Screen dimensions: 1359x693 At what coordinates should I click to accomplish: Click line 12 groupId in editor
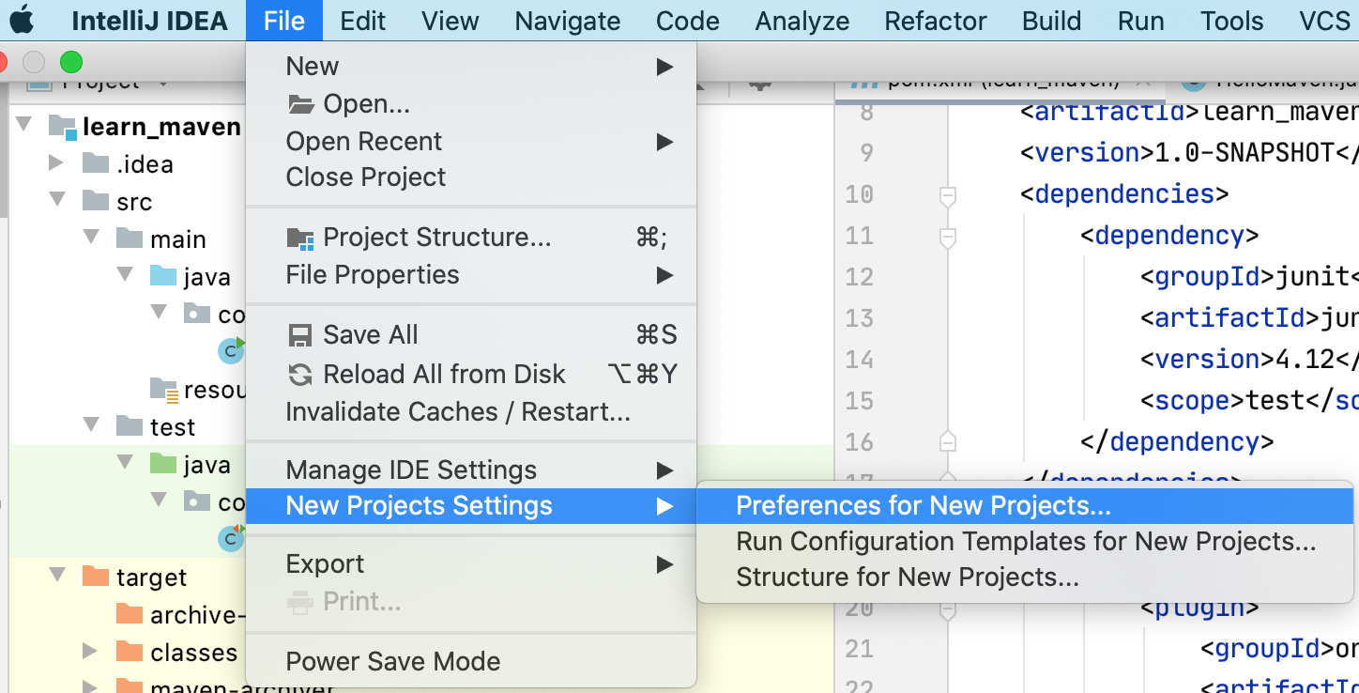pos(1209,277)
